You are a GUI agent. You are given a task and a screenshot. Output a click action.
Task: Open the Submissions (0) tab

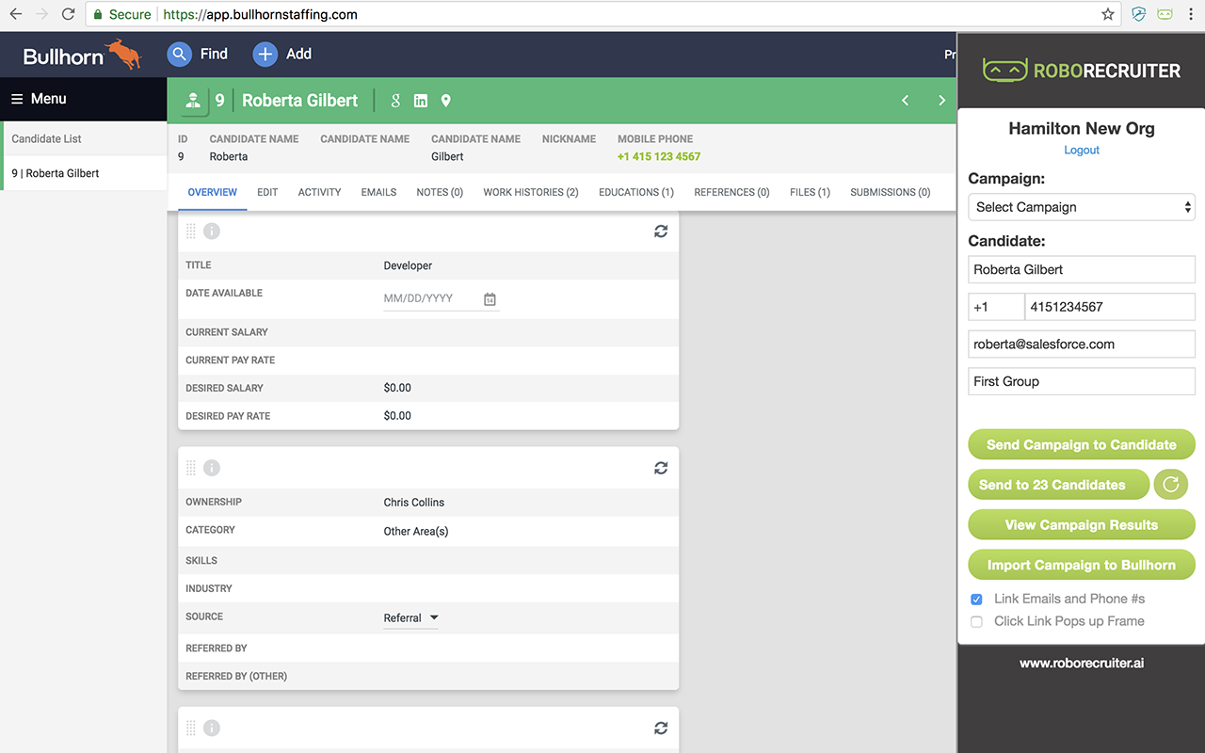(891, 192)
